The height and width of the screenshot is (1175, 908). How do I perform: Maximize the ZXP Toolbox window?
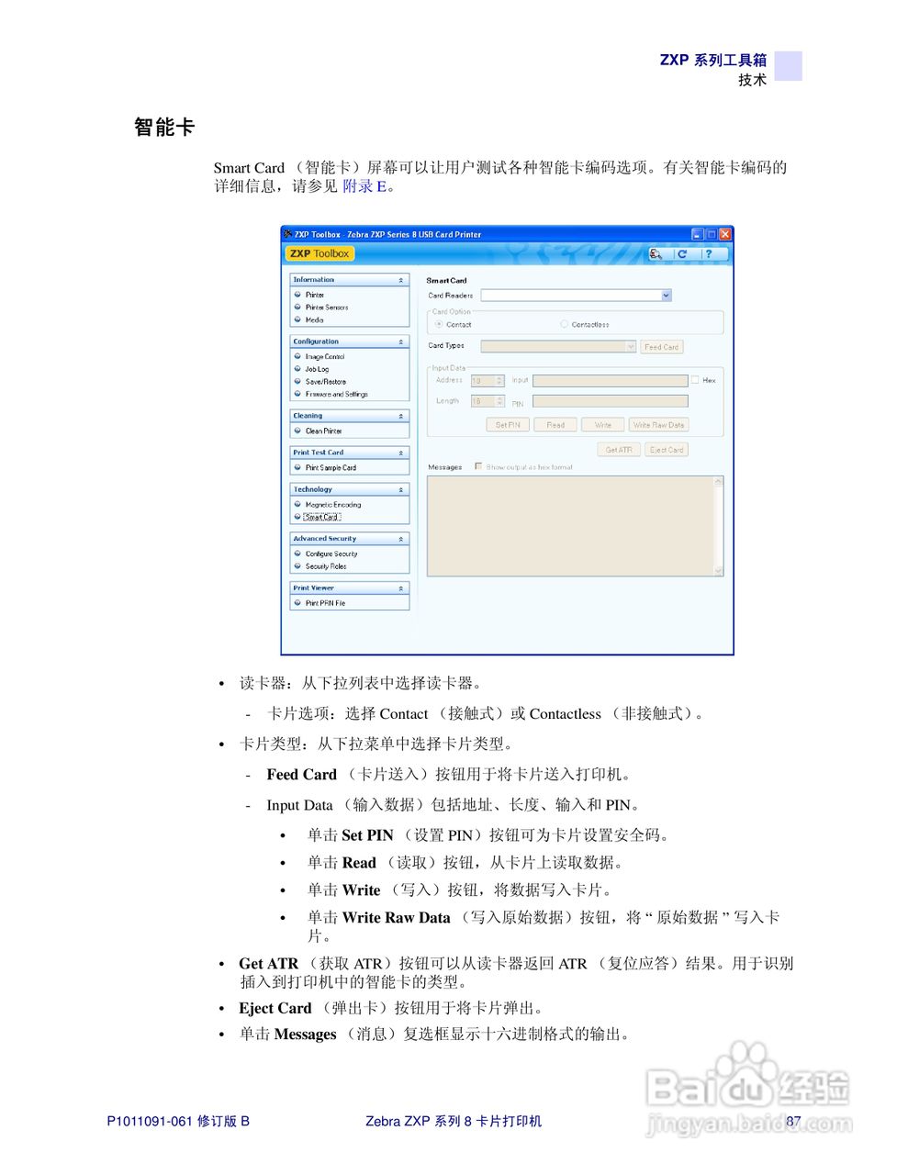712,234
